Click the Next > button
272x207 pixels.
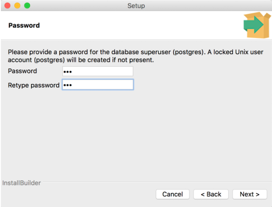250,194
